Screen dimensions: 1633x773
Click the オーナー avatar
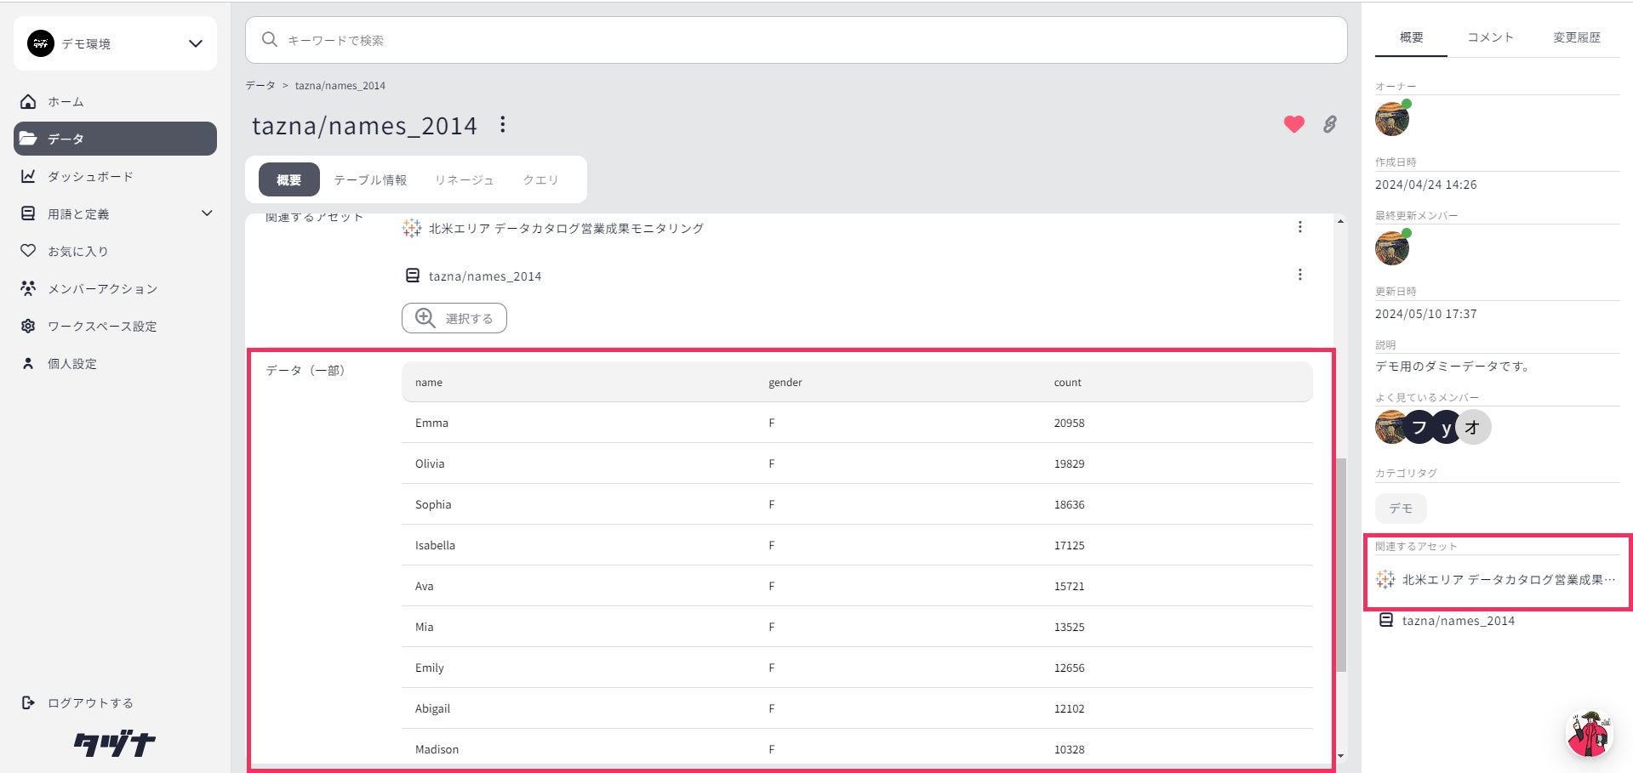pyautogui.click(x=1392, y=119)
